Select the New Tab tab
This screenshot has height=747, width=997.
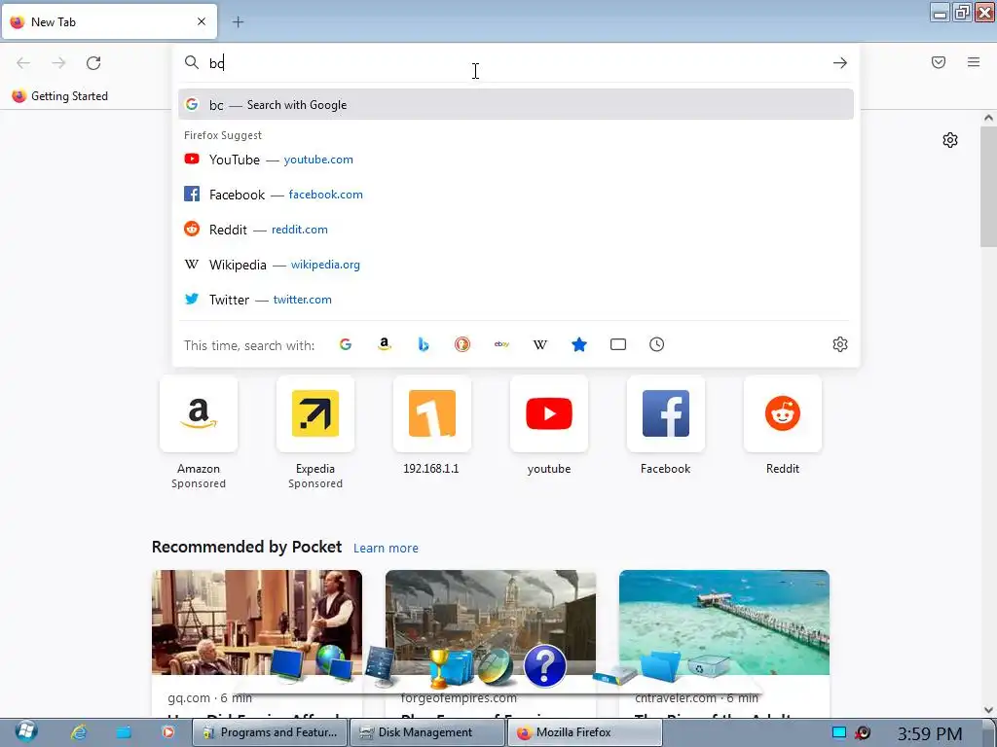click(x=109, y=21)
